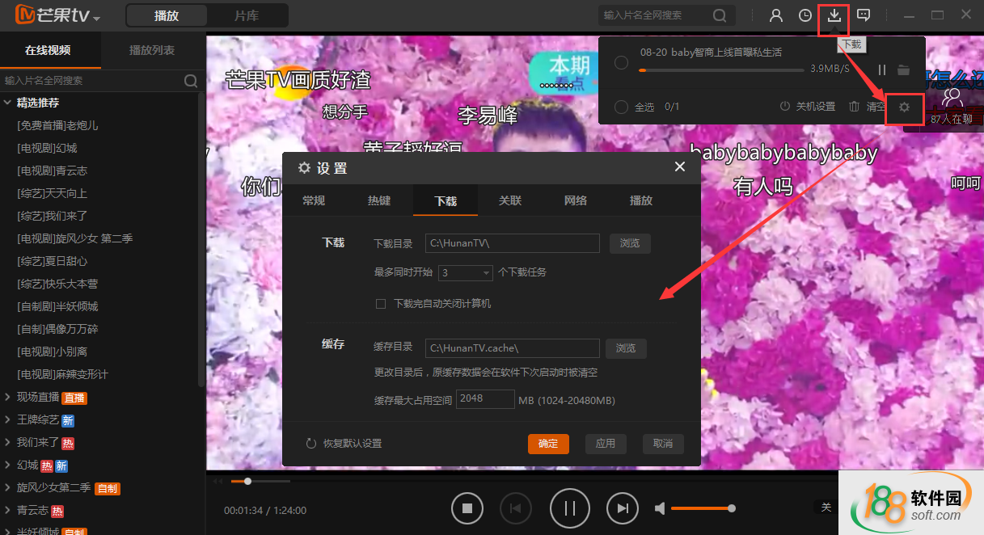This screenshot has width=984, height=535.
Task: Click 确定 to confirm settings
Action: click(x=548, y=444)
